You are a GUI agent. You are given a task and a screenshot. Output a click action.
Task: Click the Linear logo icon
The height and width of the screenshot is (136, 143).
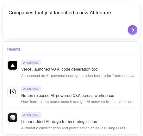(13, 118)
